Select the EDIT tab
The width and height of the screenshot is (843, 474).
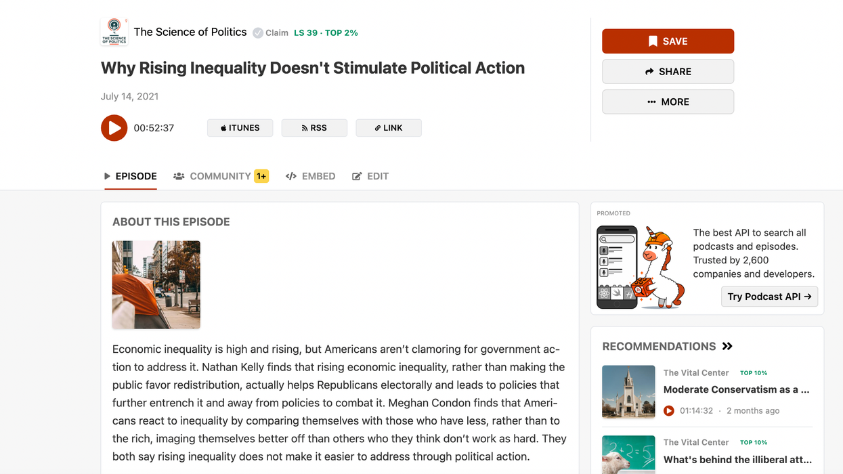370,176
